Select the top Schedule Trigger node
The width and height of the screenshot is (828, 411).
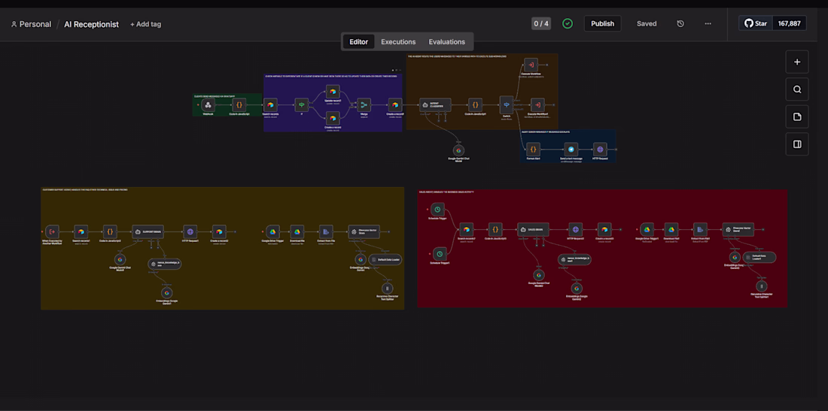click(x=437, y=209)
